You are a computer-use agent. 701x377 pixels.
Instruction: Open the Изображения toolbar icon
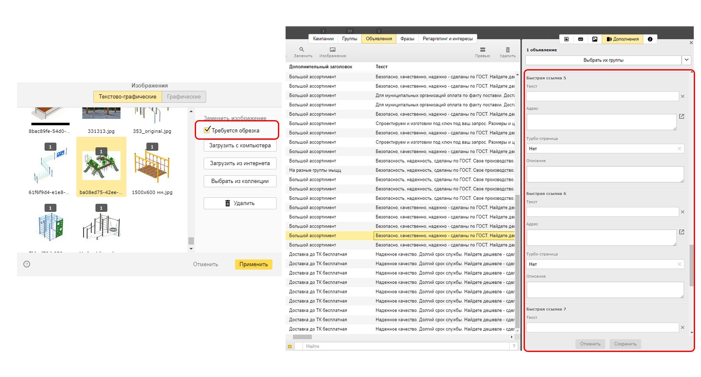[333, 50]
